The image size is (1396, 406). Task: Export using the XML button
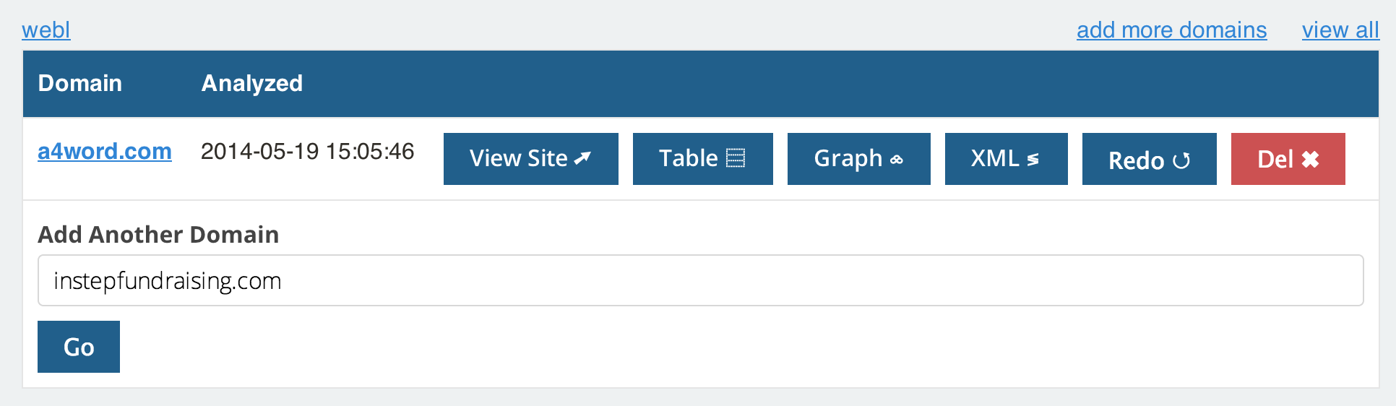1007,159
